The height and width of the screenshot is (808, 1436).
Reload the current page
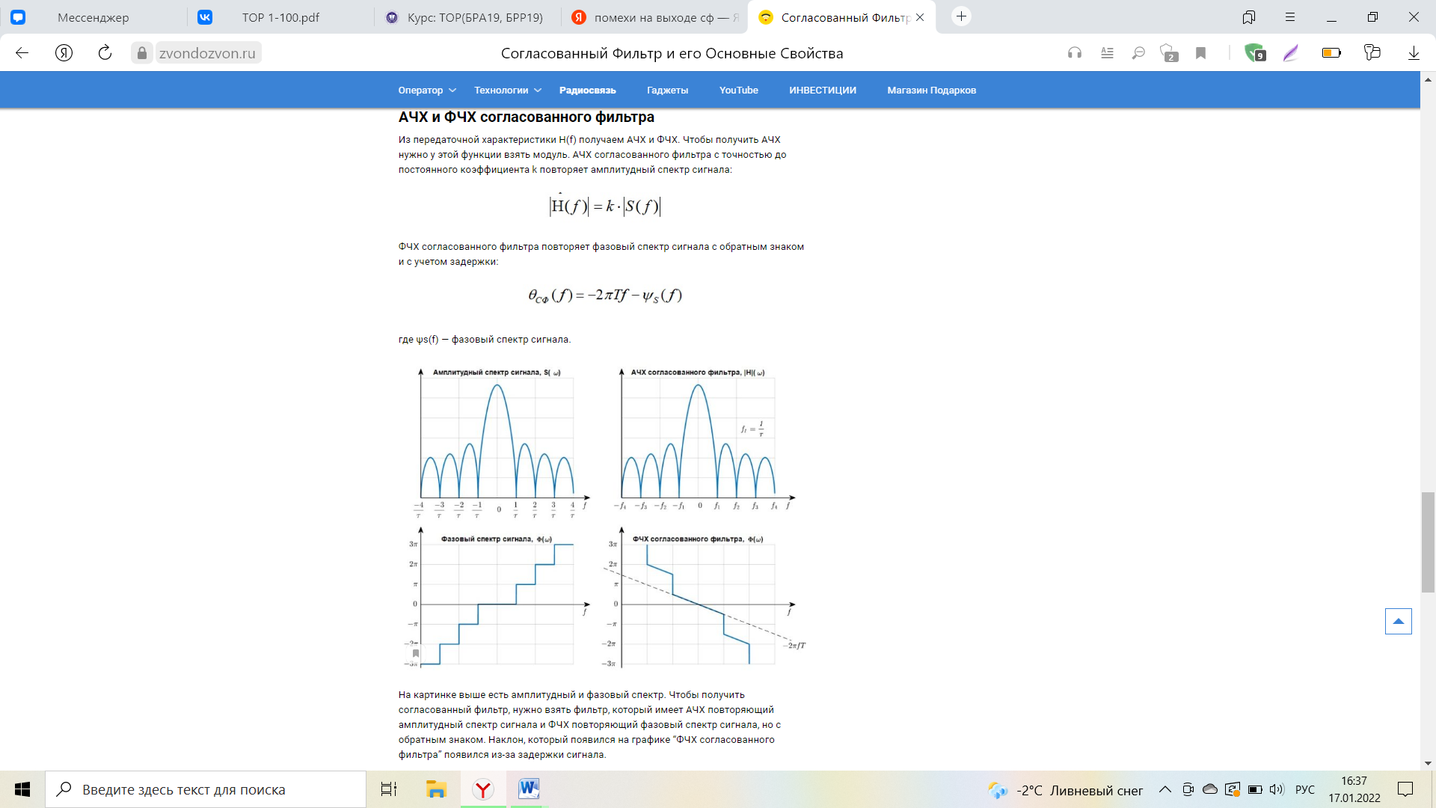[x=105, y=53]
